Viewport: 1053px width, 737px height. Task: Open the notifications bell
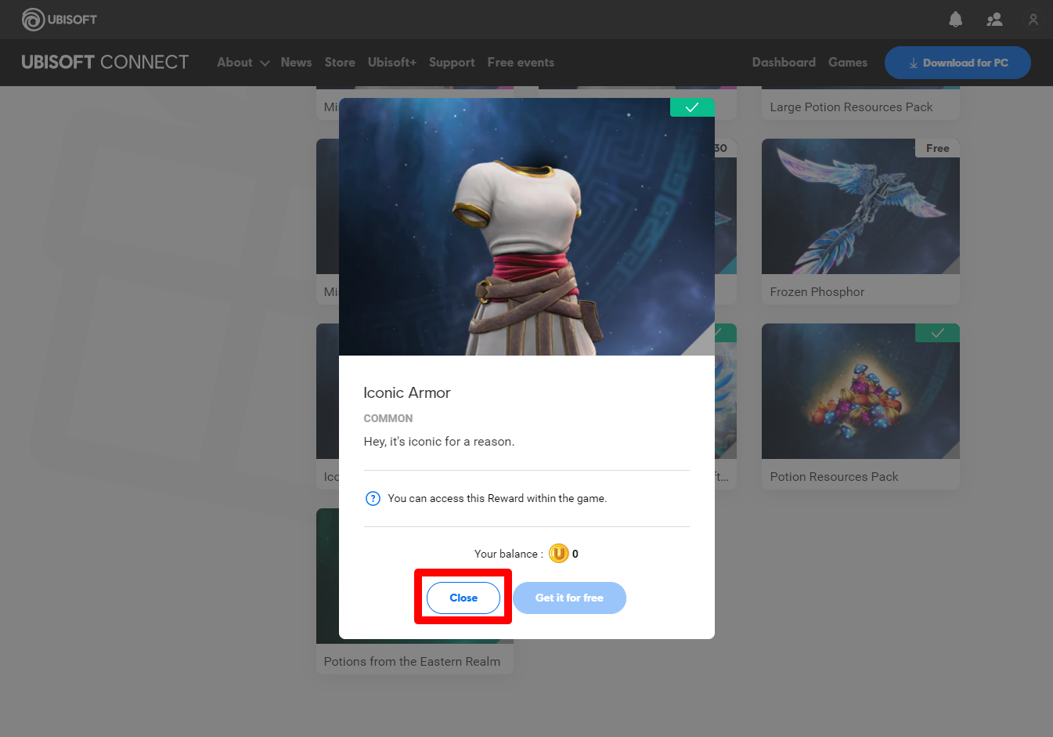(955, 20)
